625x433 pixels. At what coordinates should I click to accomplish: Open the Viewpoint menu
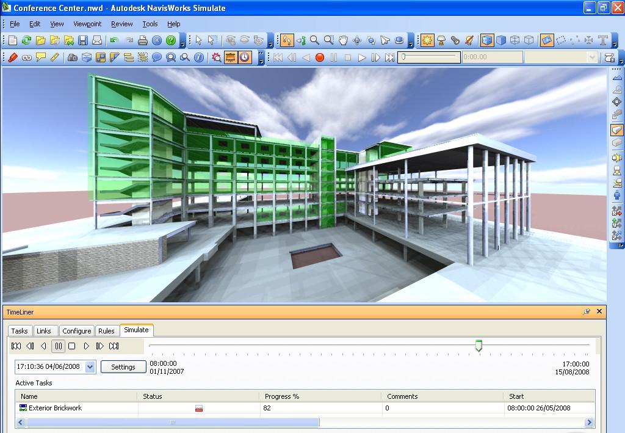coord(87,24)
